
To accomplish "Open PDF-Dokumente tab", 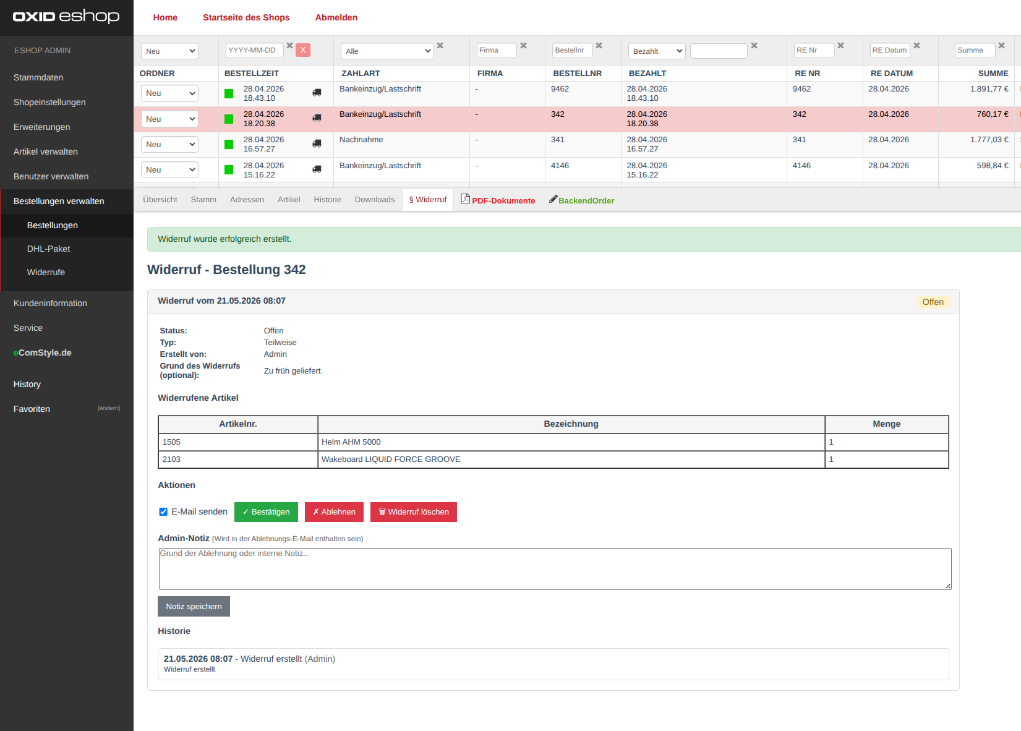I will (x=498, y=200).
